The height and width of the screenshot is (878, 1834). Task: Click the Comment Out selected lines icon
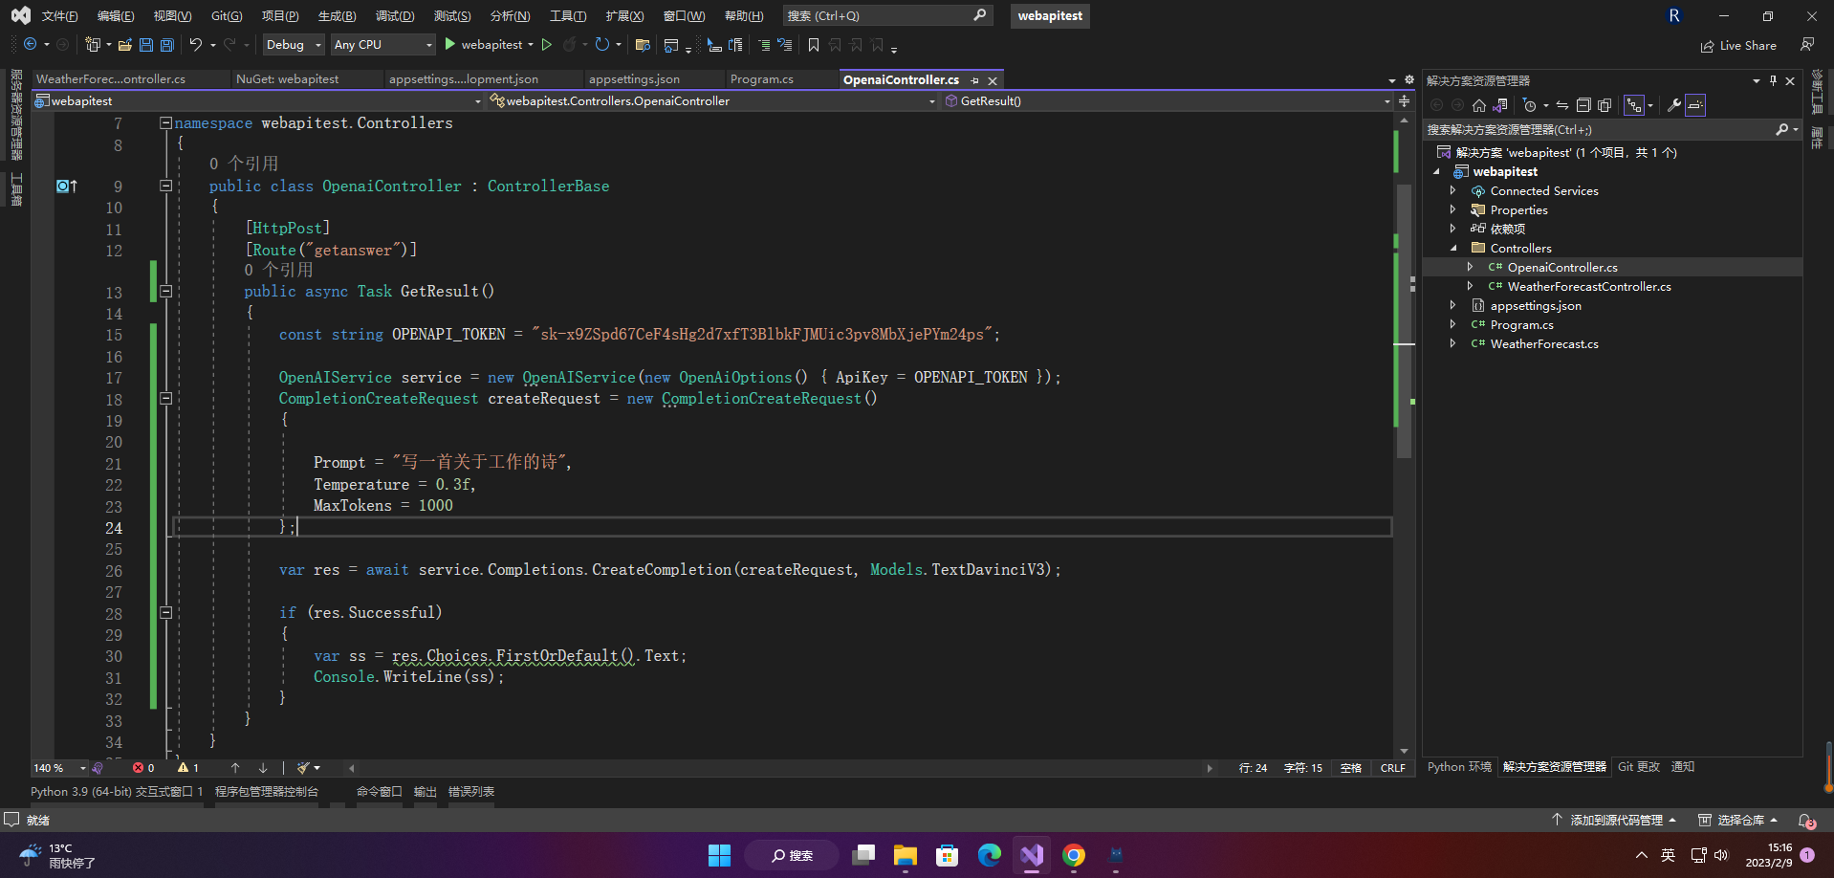coord(764,45)
